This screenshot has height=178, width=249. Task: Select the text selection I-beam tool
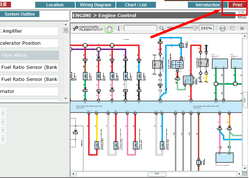pyautogui.click(x=119, y=28)
